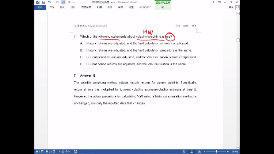Click the zoom out minus button

coord(205,151)
